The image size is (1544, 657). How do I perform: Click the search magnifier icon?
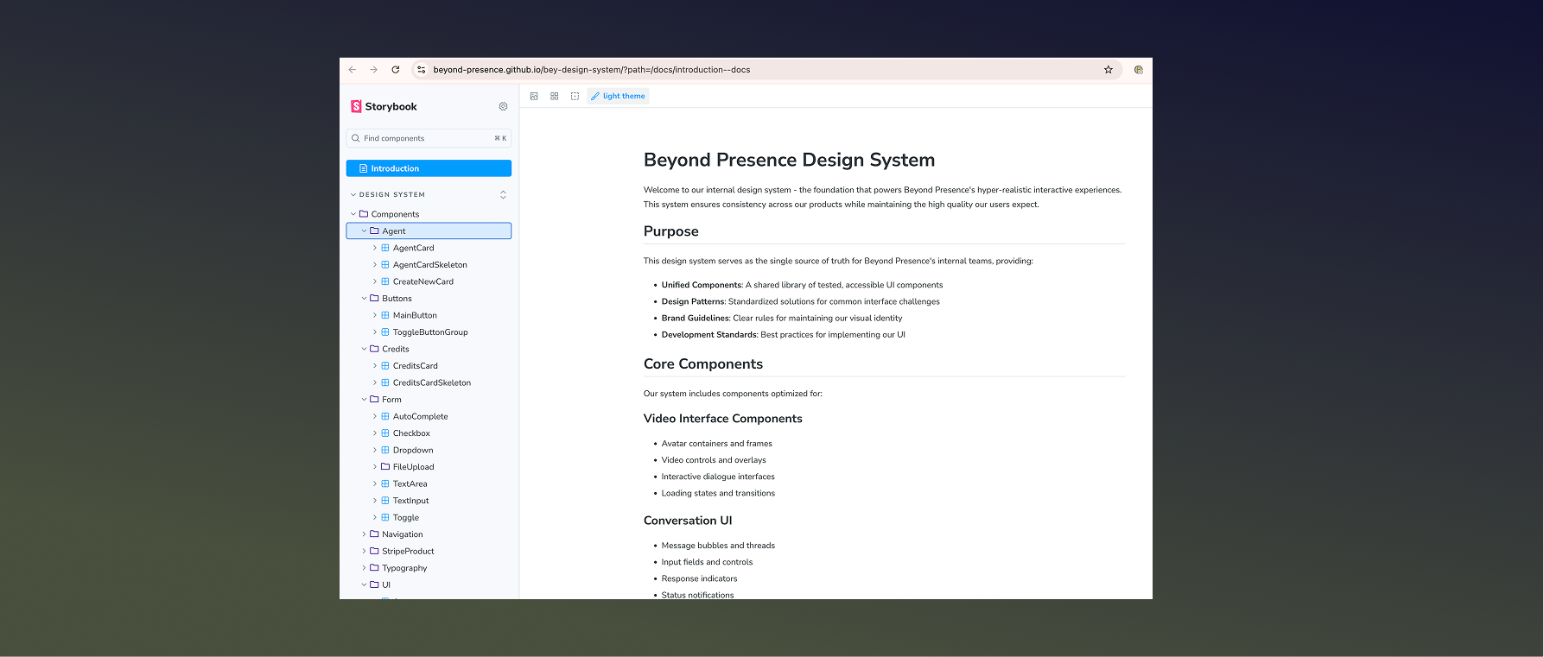[356, 138]
